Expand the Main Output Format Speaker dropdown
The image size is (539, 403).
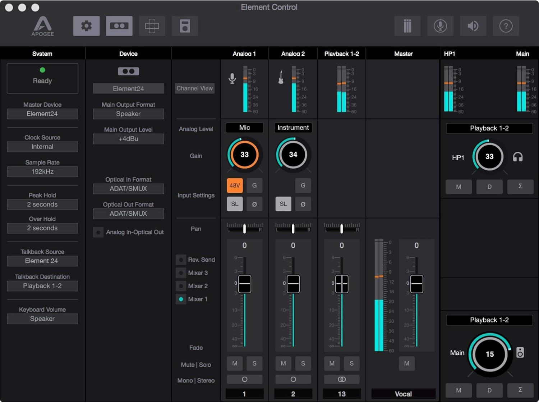(x=128, y=114)
